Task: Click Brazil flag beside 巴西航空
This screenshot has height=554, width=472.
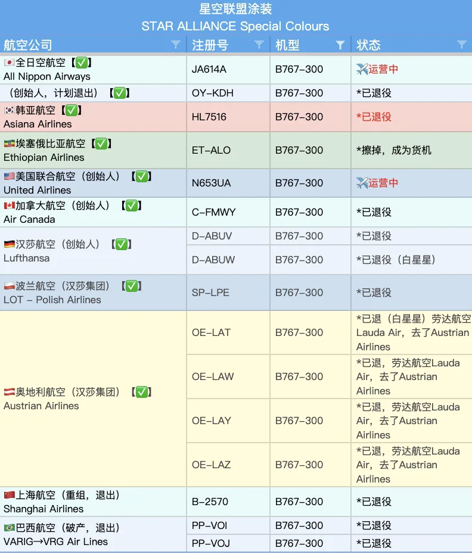Action: (9, 528)
